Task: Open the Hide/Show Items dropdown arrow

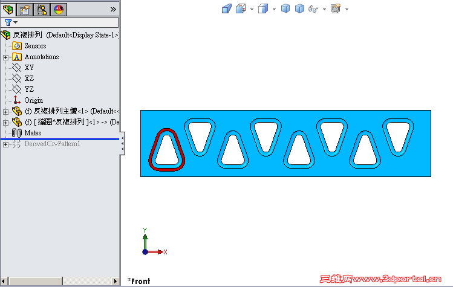Action: point(324,9)
